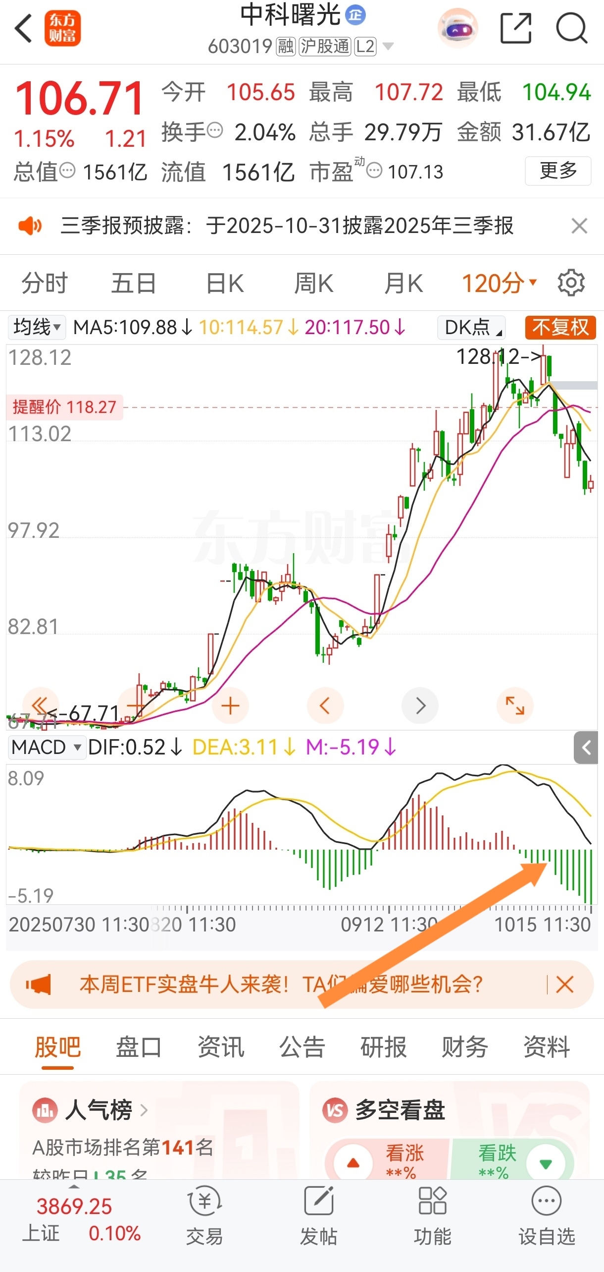604x1272 pixels.
Task: Tap the 总值 info icon
Action: [x=67, y=171]
